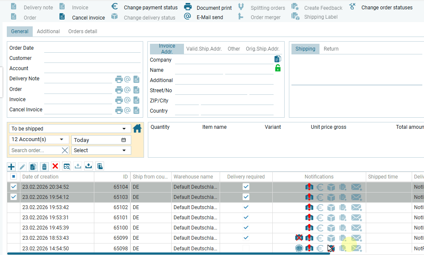Click the green padlock in address panel
Screen dimensions: 424x255
tap(278, 68)
